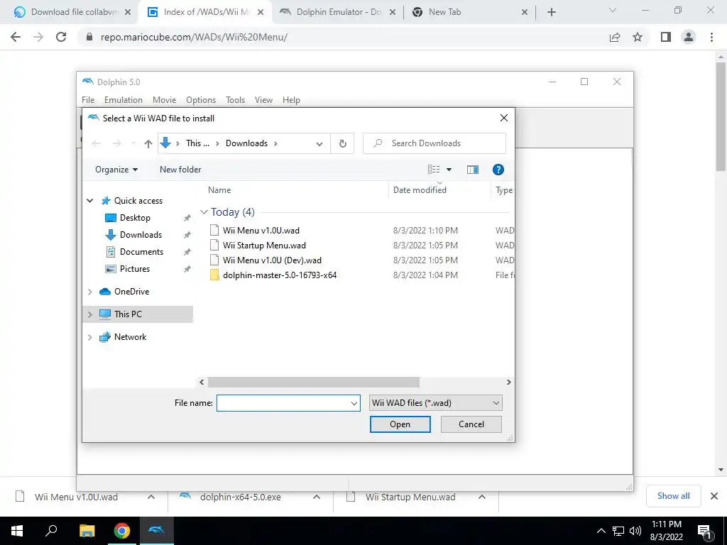Open Pictures in Quick access

point(134,269)
